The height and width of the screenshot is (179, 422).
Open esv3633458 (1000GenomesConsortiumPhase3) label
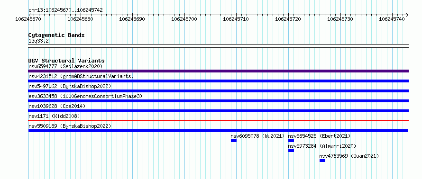(x=85, y=96)
